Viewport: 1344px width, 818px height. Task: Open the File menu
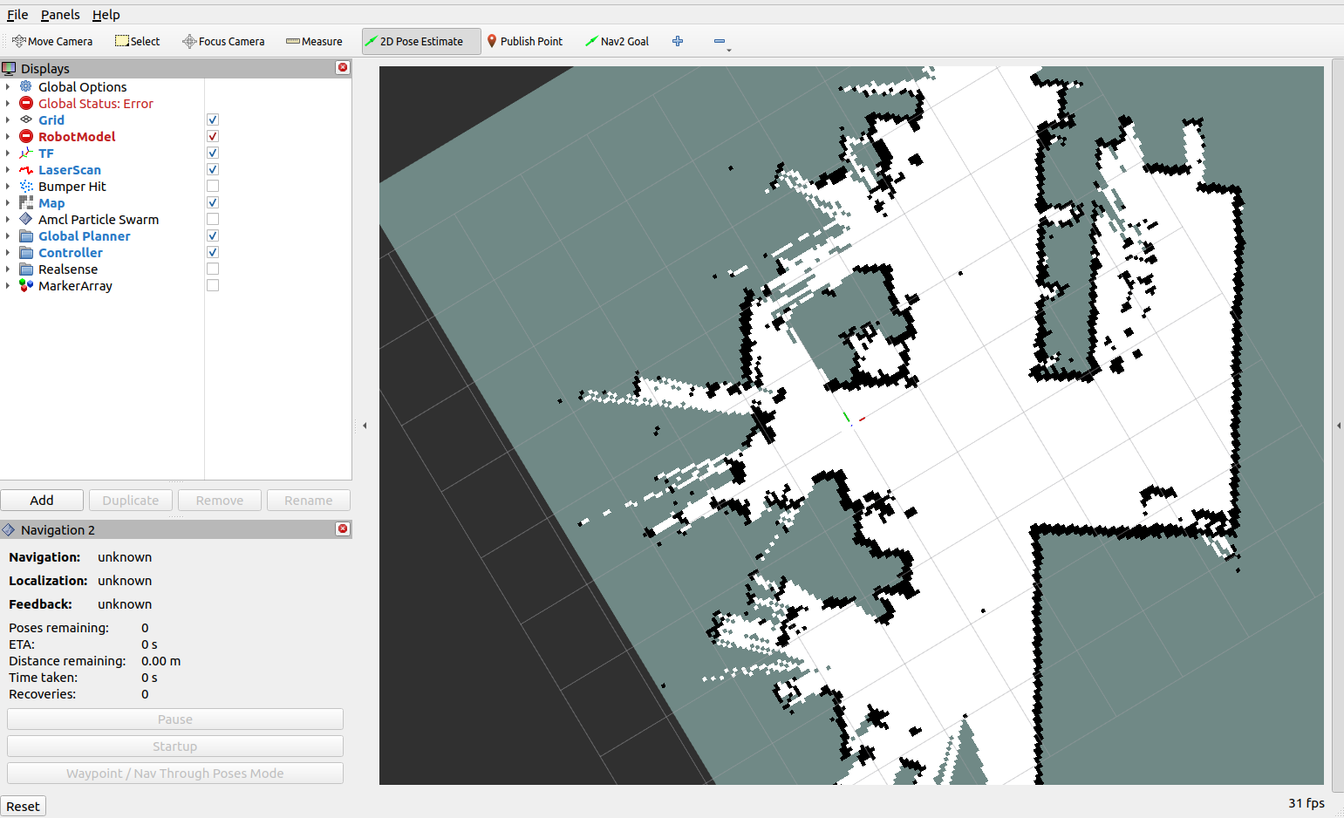(17, 15)
